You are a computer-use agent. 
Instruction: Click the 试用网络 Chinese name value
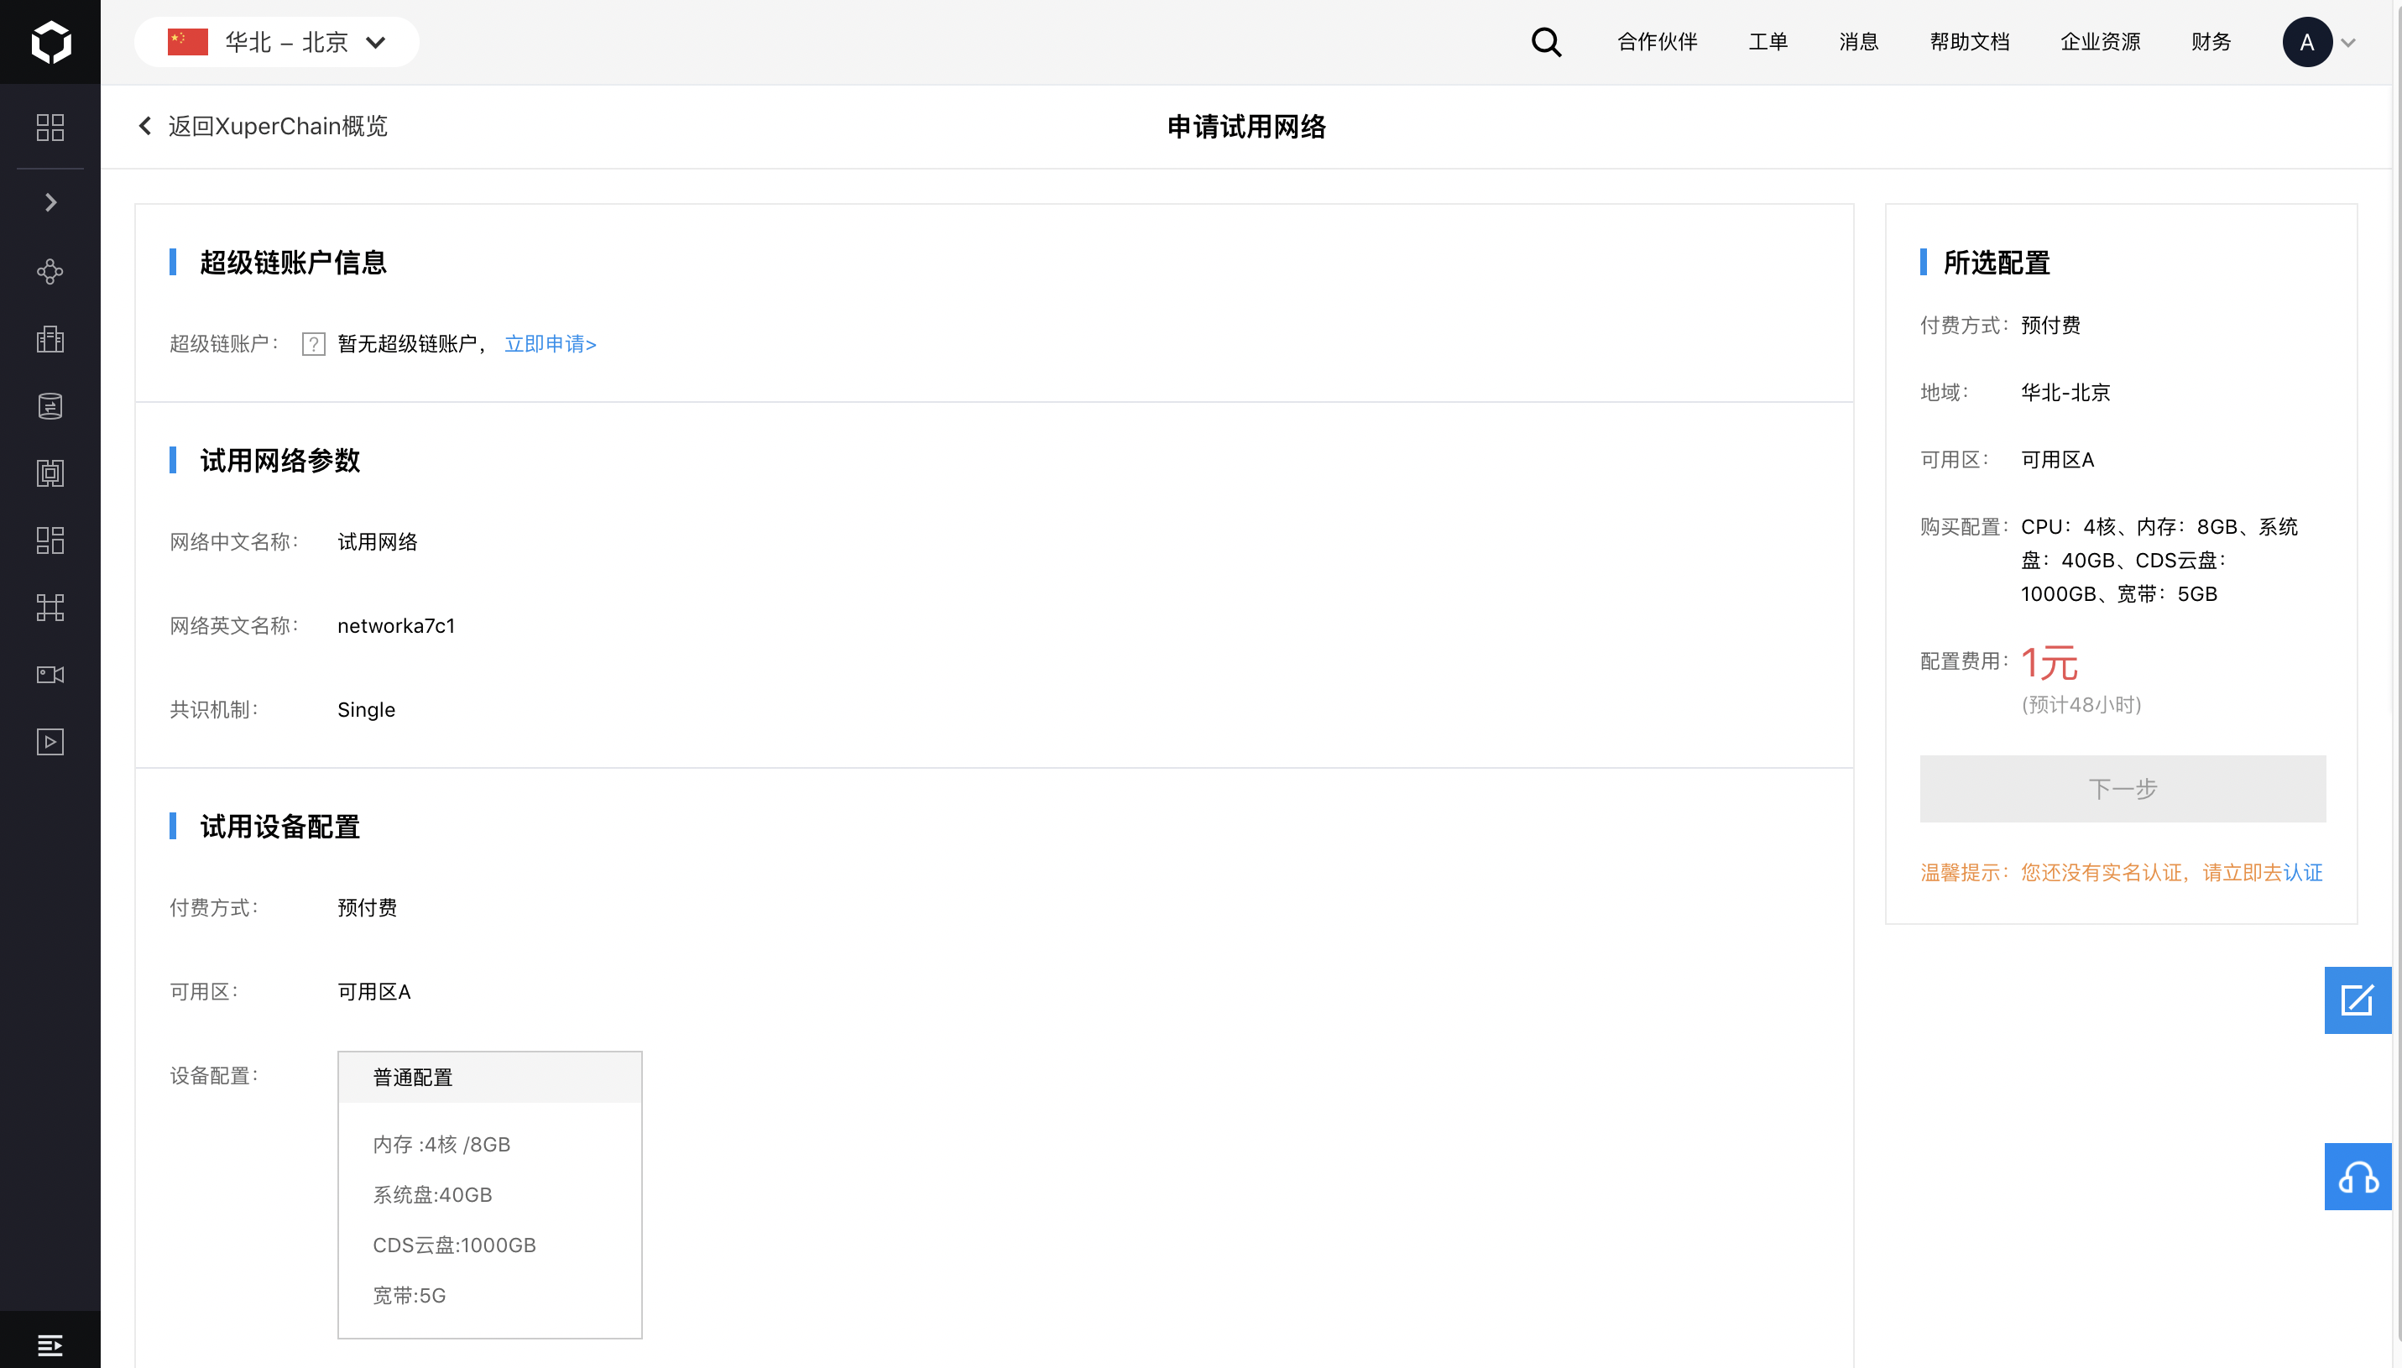(377, 542)
